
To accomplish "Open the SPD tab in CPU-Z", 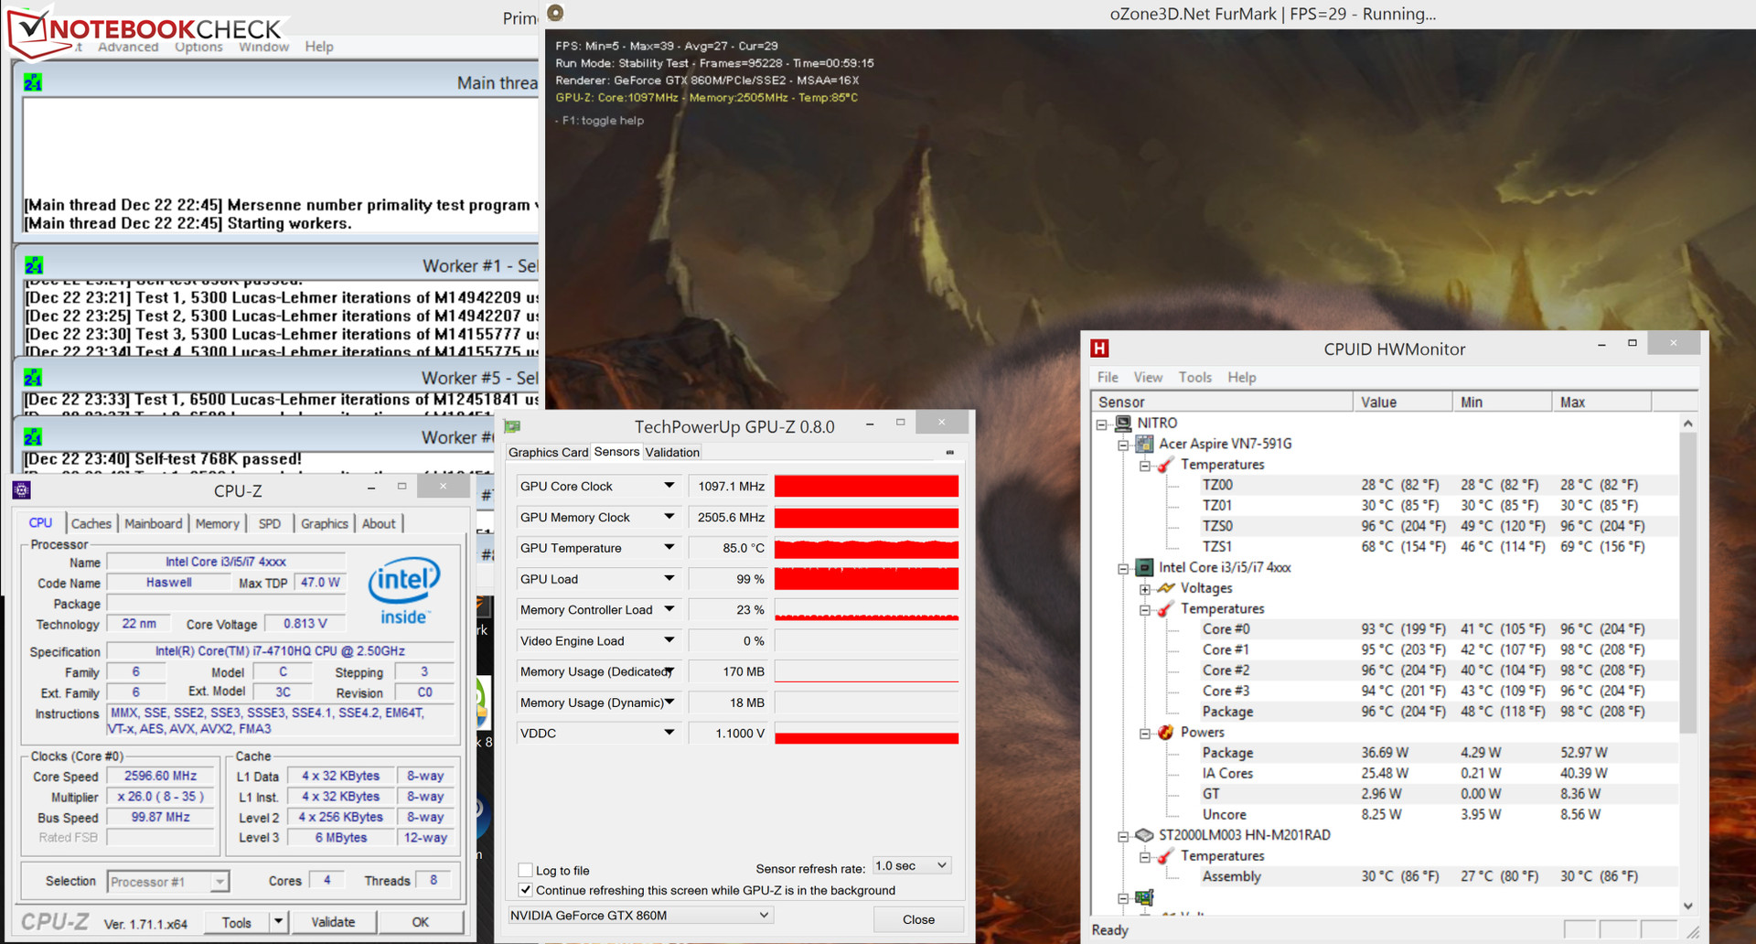I will 269,523.
